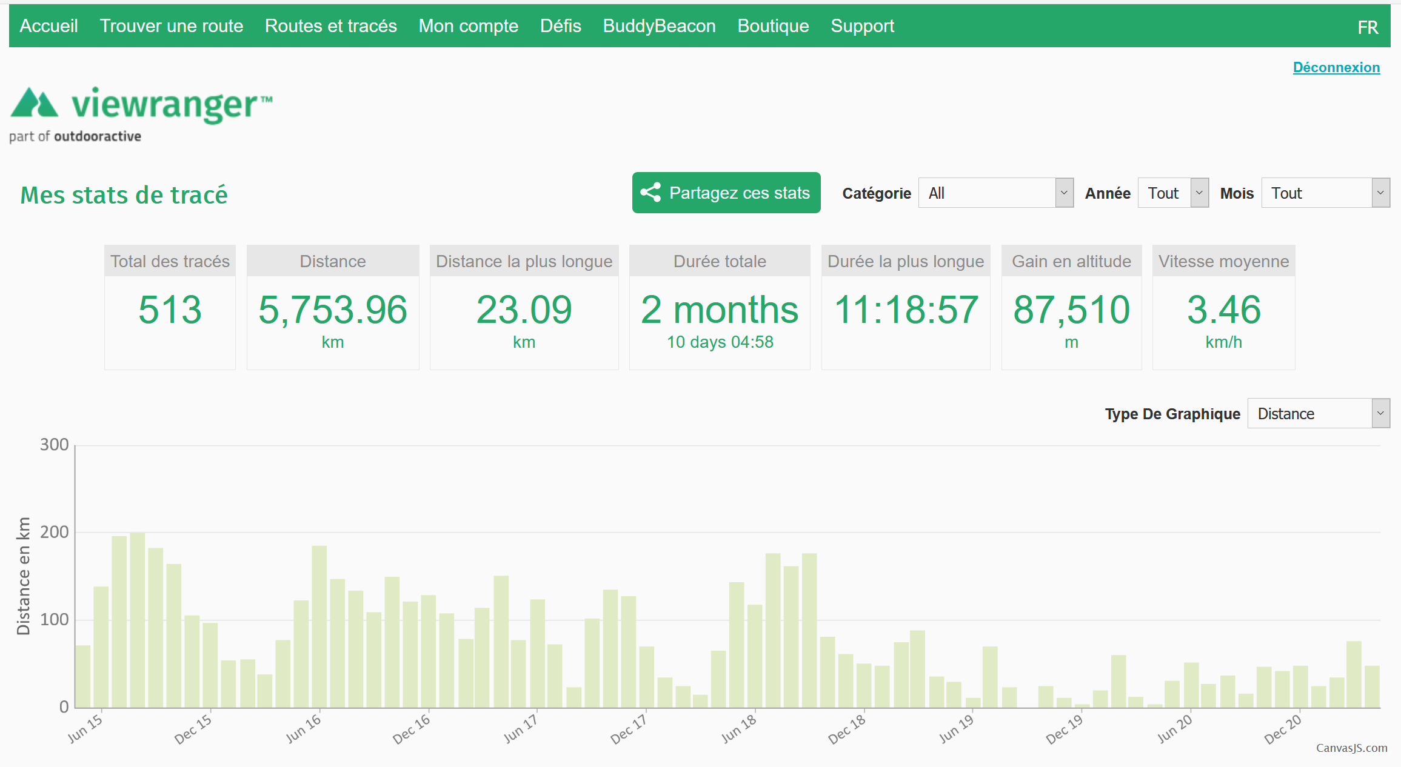
Task: Visit the Boutique page
Action: [x=773, y=26]
